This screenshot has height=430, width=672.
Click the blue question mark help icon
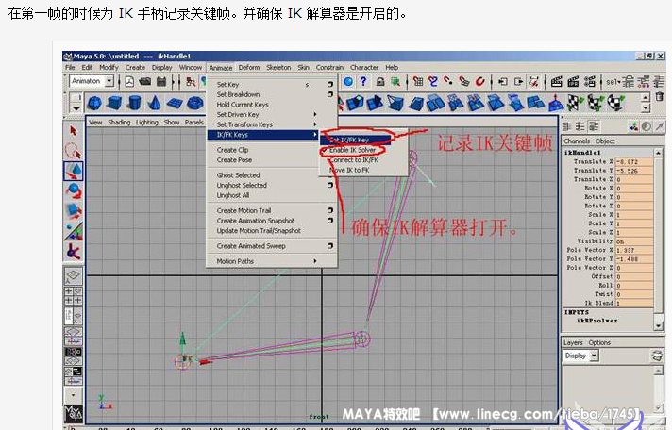click(363, 81)
